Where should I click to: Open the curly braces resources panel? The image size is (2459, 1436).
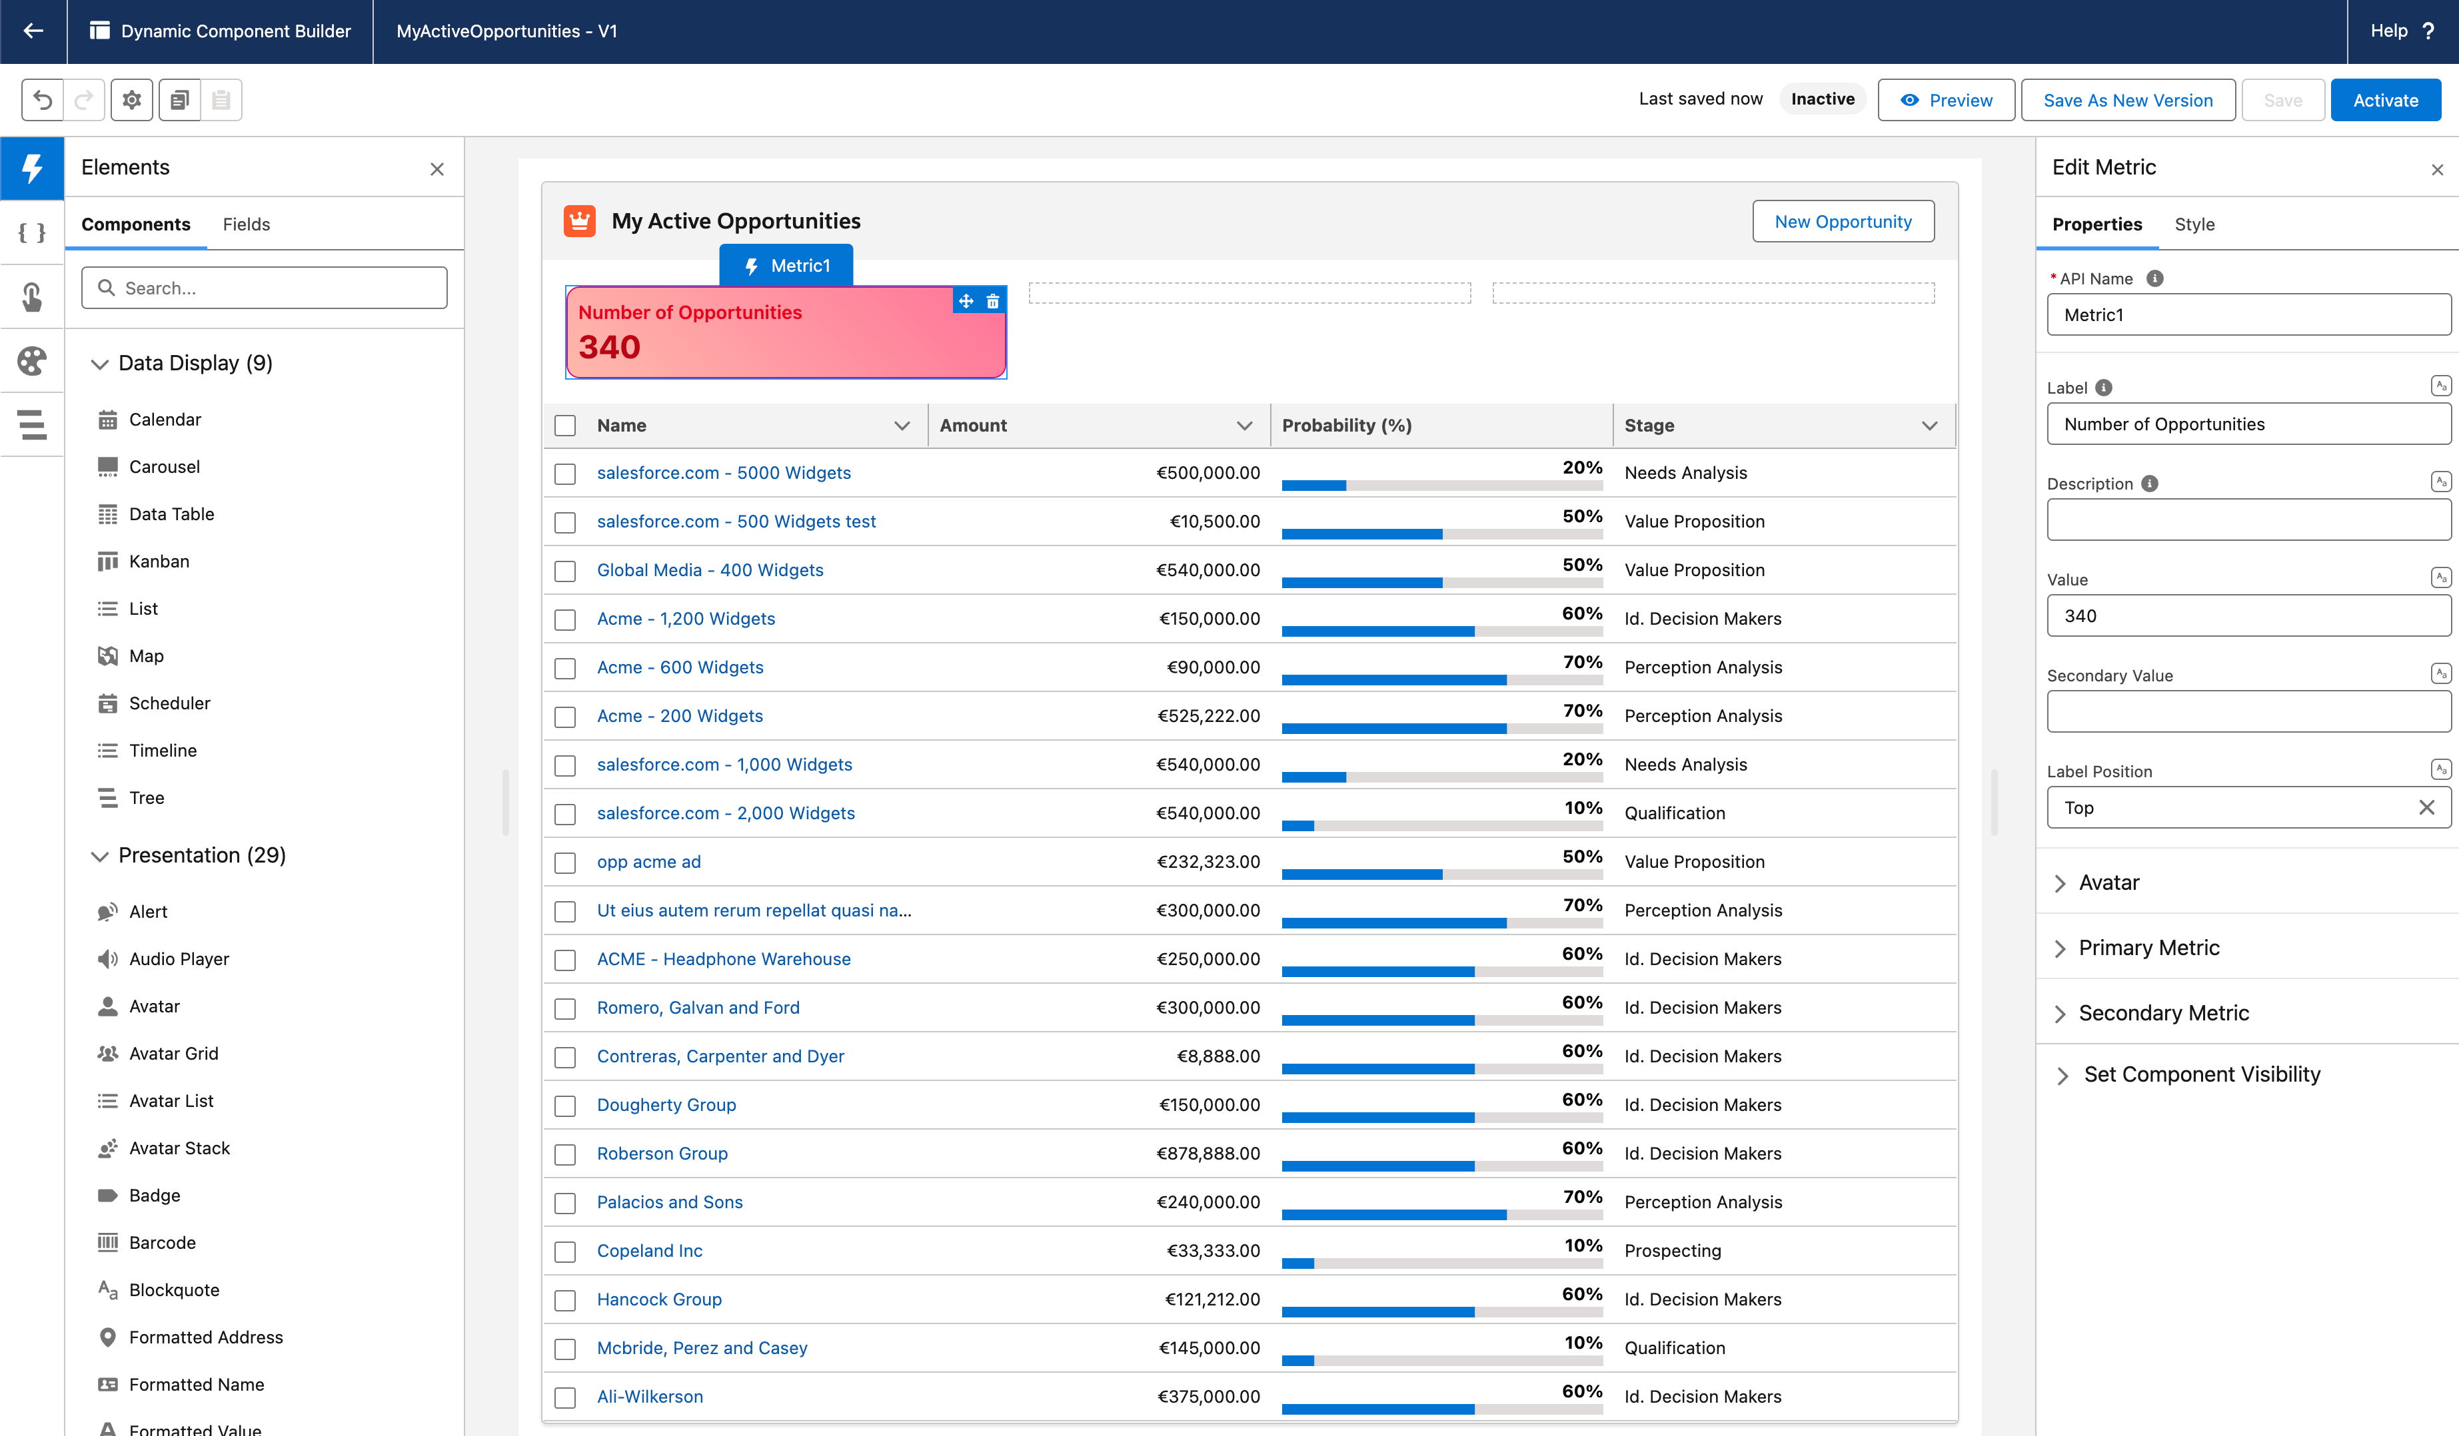tap(32, 232)
